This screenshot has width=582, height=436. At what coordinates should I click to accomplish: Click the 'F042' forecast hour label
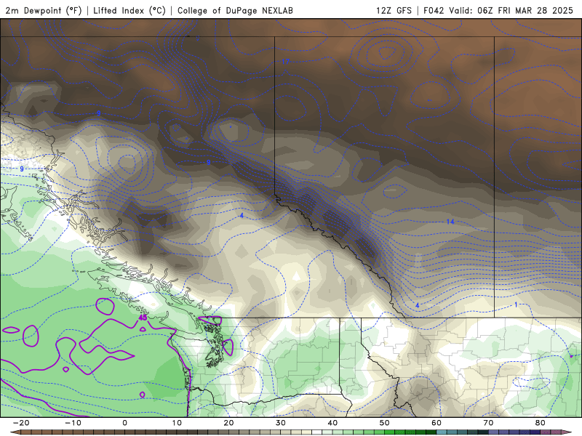[434, 10]
